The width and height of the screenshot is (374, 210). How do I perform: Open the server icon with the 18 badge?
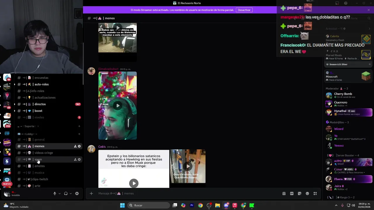pyautogui.click(x=7, y=78)
